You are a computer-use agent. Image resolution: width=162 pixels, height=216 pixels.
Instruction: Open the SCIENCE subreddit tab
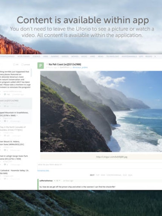coord(37,56)
